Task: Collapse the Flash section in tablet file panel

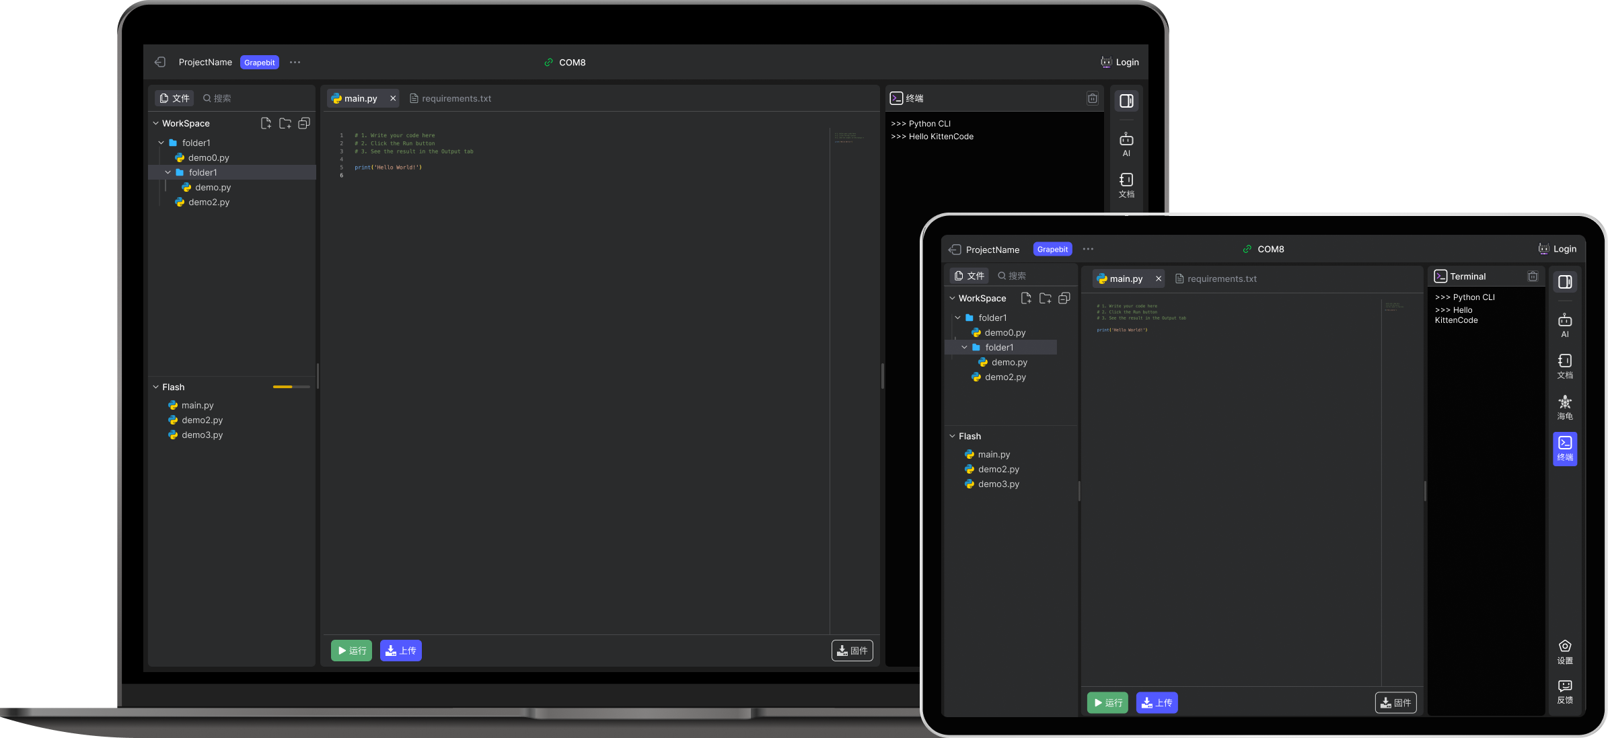Action: (x=952, y=436)
